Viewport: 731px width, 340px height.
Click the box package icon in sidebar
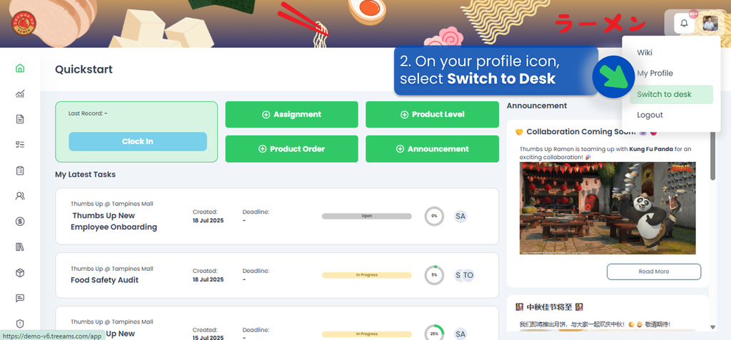[19, 273]
